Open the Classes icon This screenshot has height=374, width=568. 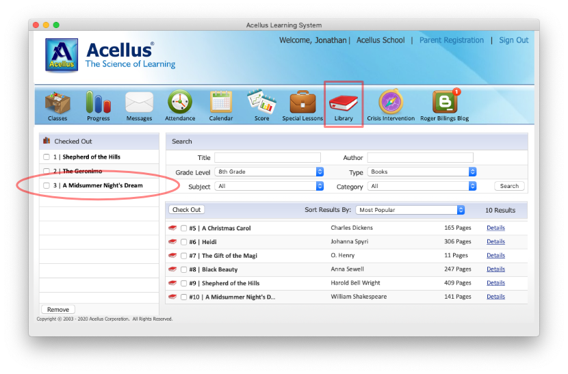[x=57, y=103]
